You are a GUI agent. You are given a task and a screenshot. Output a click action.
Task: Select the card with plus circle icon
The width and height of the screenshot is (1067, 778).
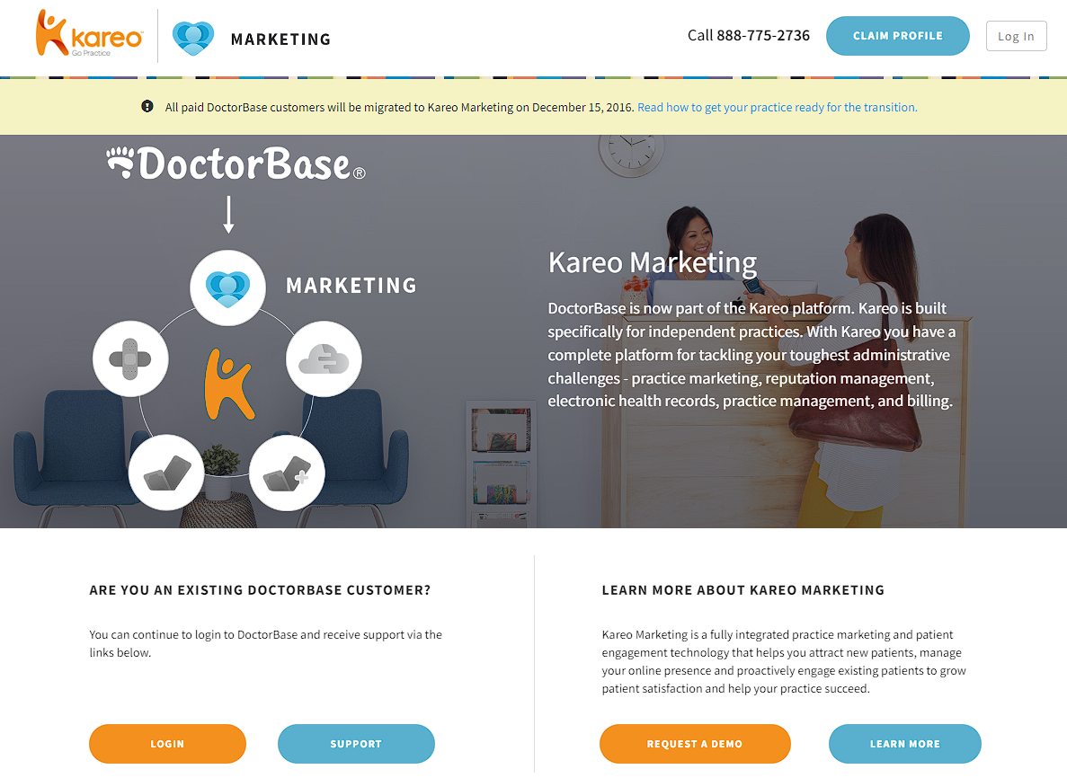pos(287,472)
